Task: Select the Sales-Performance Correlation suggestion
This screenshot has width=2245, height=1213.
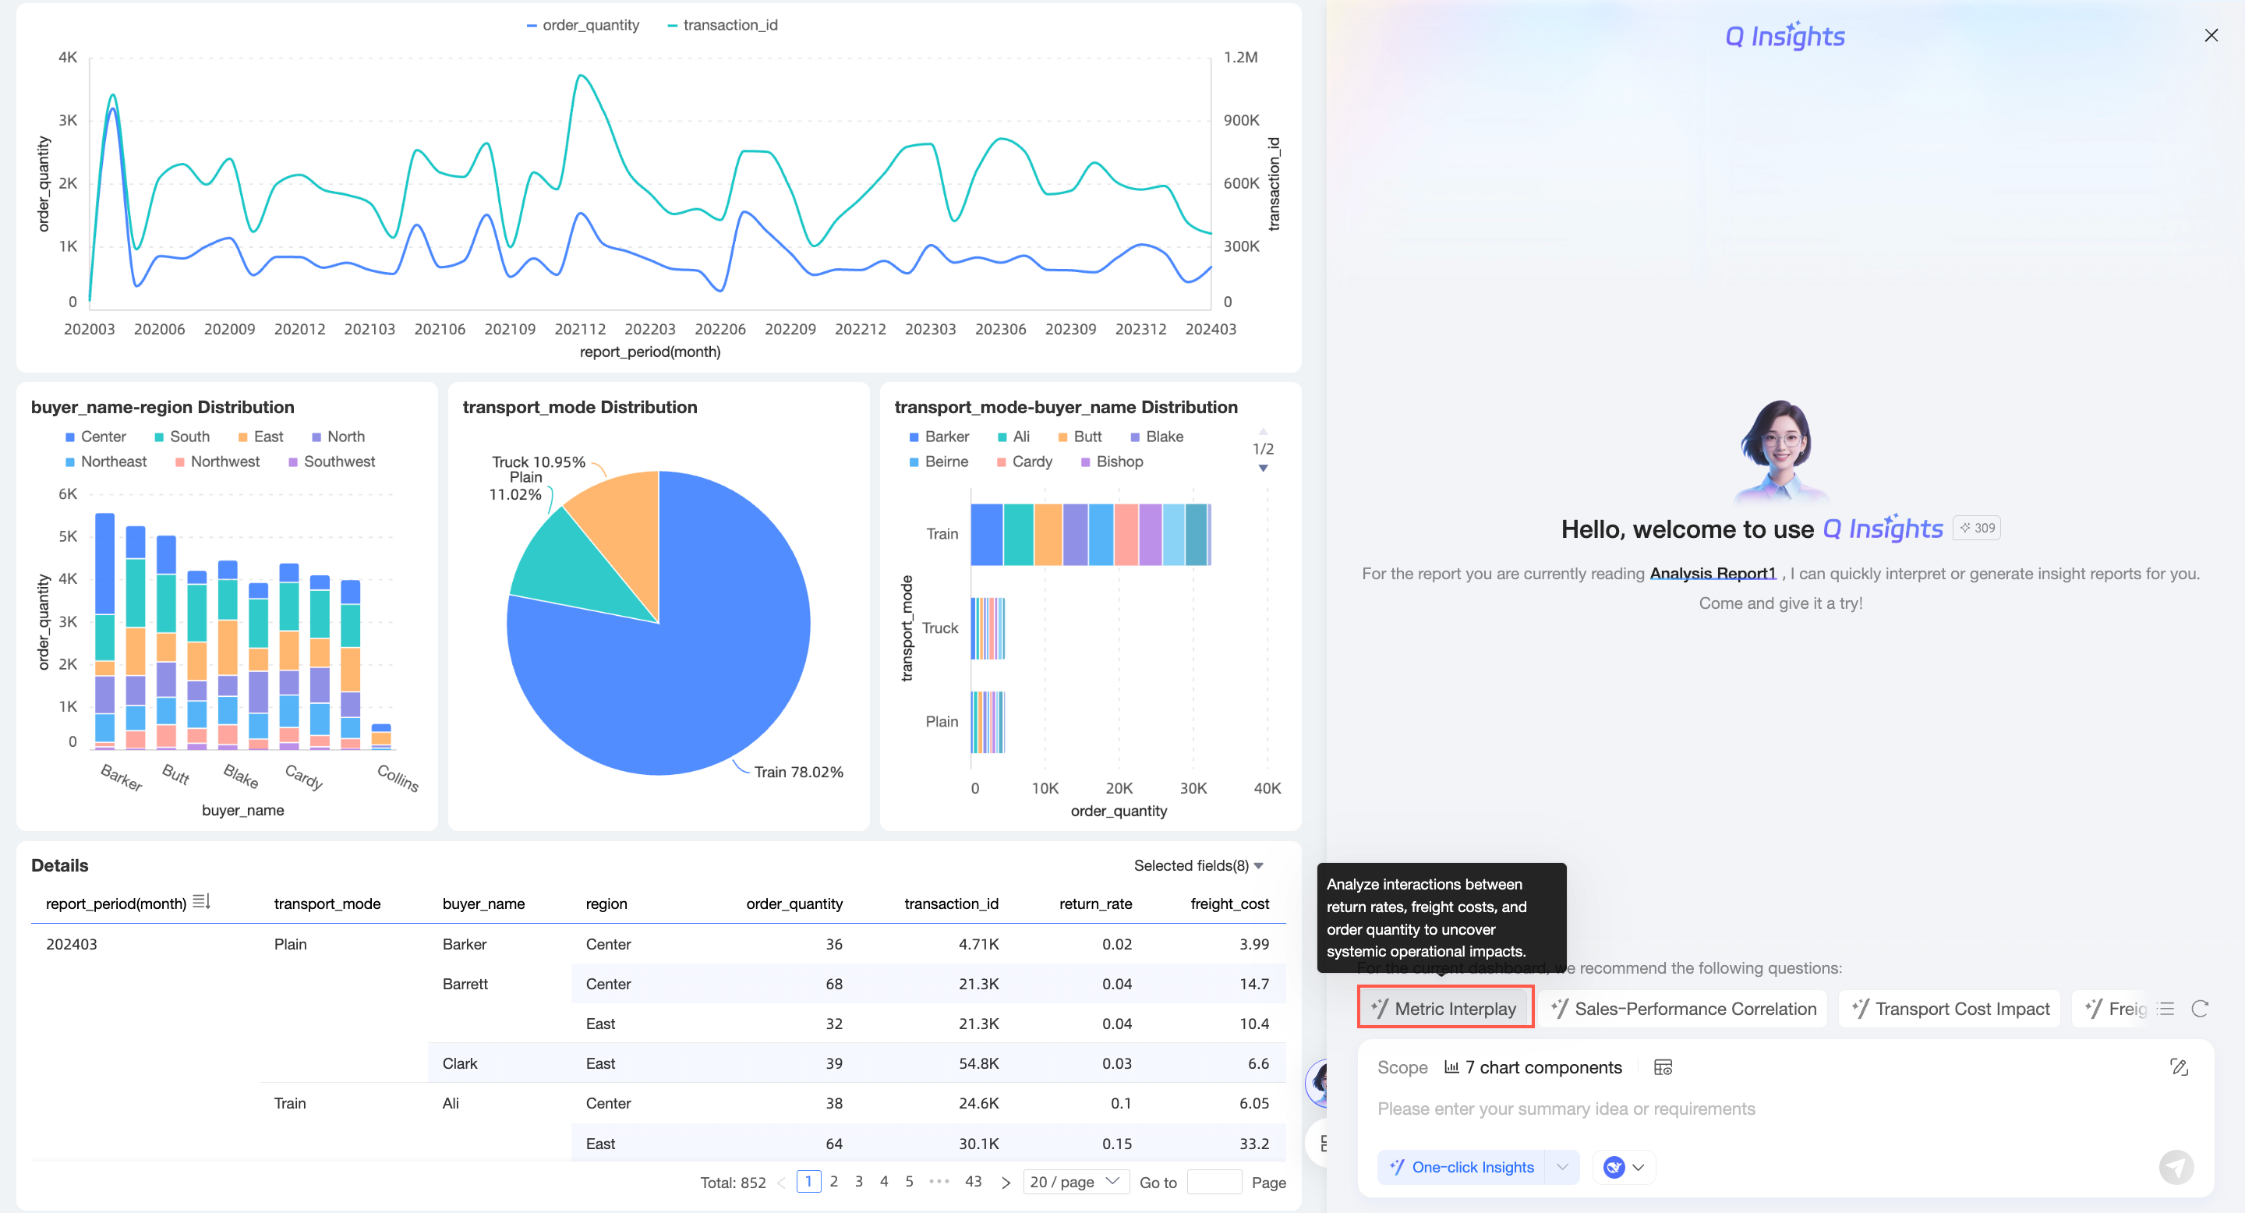Action: click(1684, 1008)
